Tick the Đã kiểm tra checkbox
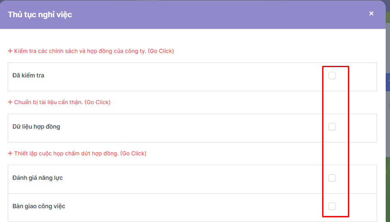 pyautogui.click(x=332, y=76)
